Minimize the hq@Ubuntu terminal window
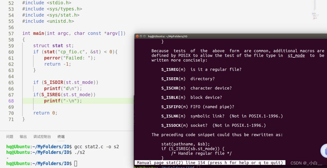This screenshot has width=327, height=168. coord(141,36)
